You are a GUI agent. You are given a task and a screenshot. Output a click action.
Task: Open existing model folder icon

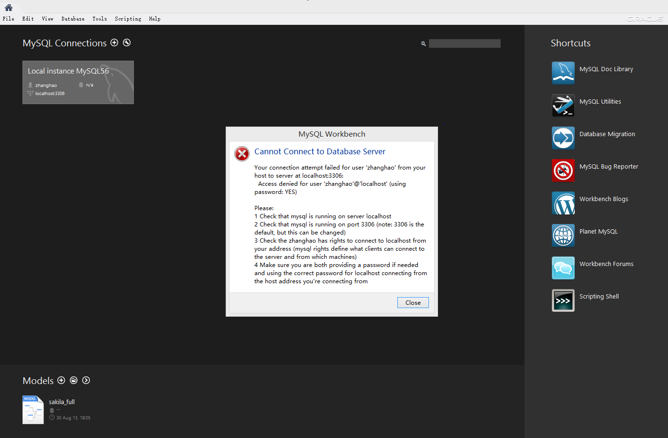pos(74,380)
